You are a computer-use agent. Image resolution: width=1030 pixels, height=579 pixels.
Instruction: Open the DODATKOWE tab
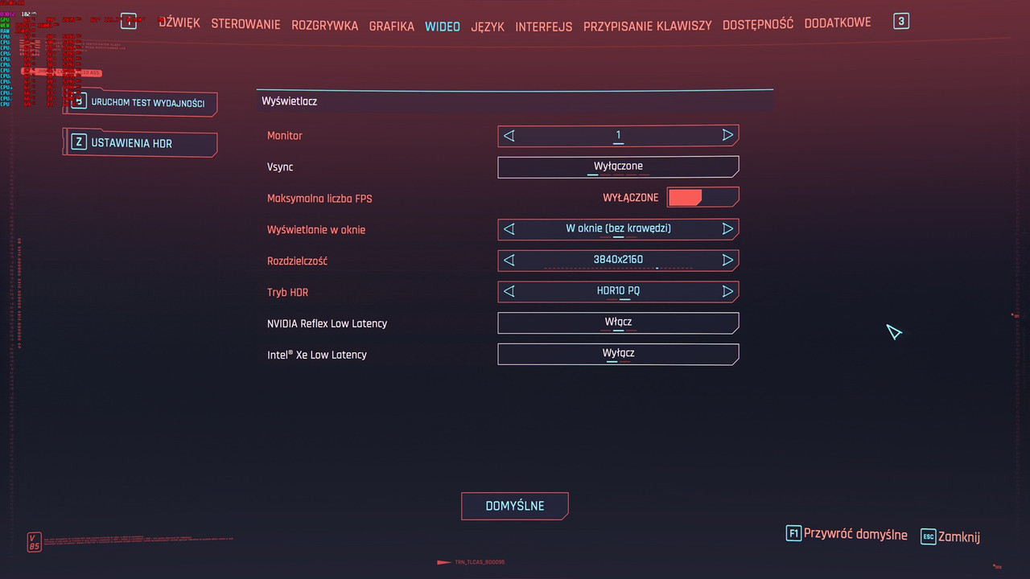tap(837, 23)
